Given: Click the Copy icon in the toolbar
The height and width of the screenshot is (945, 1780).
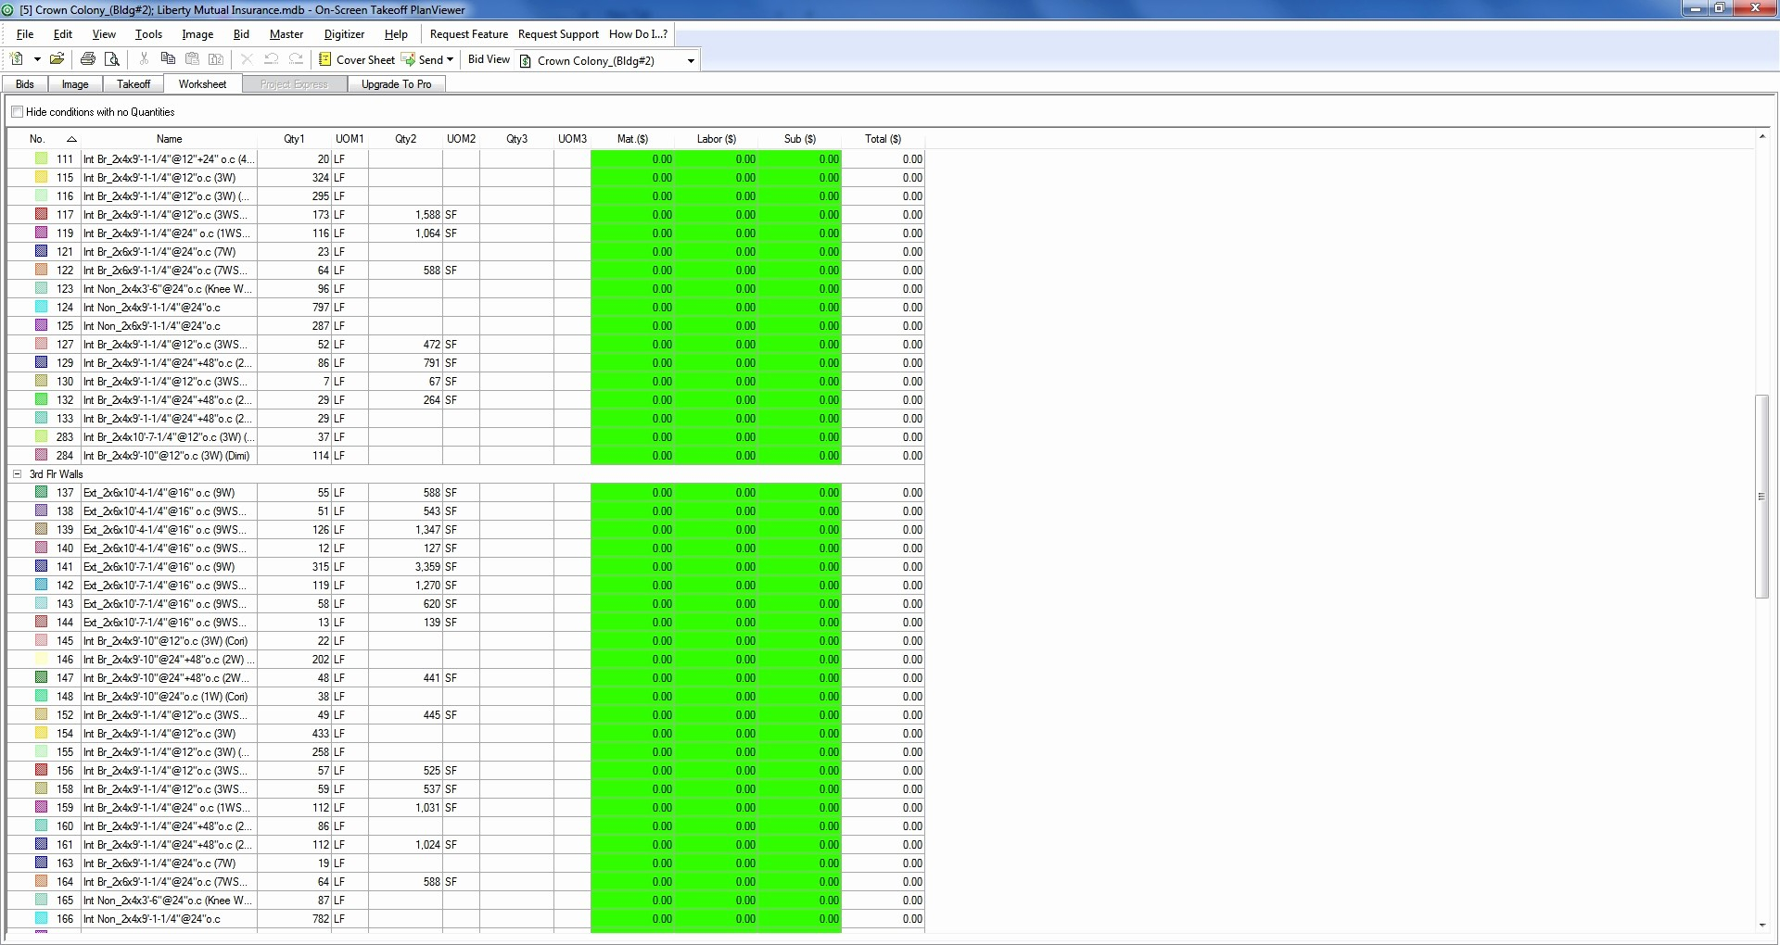Looking at the screenshot, I should pos(168,59).
